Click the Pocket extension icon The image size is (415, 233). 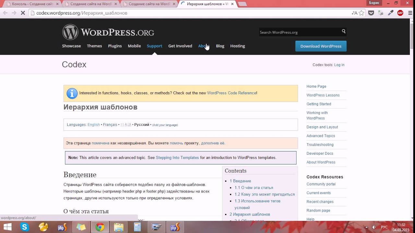[371, 13]
